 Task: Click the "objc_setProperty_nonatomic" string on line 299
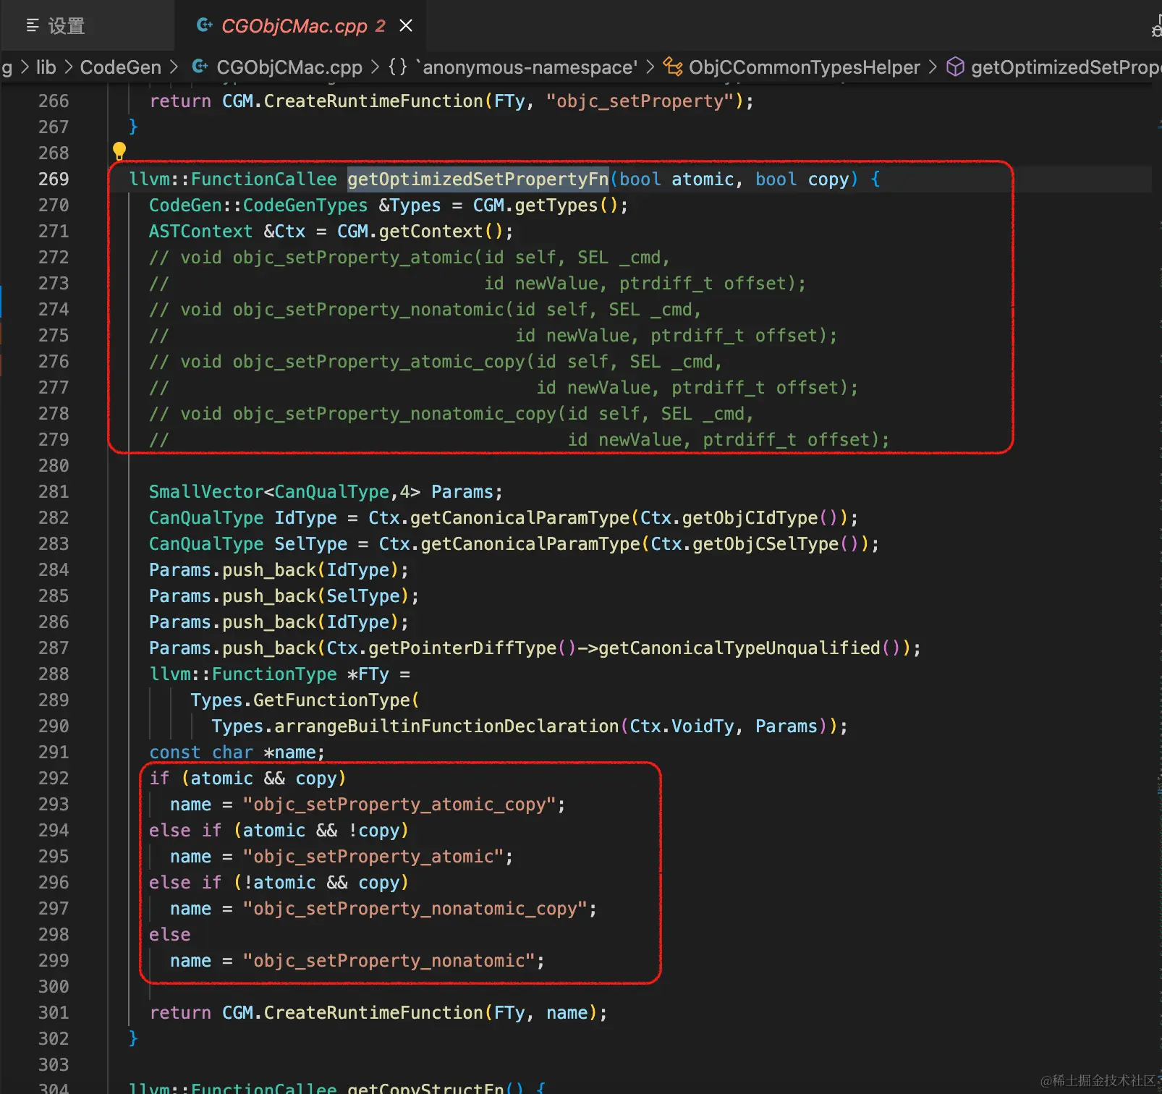389,960
